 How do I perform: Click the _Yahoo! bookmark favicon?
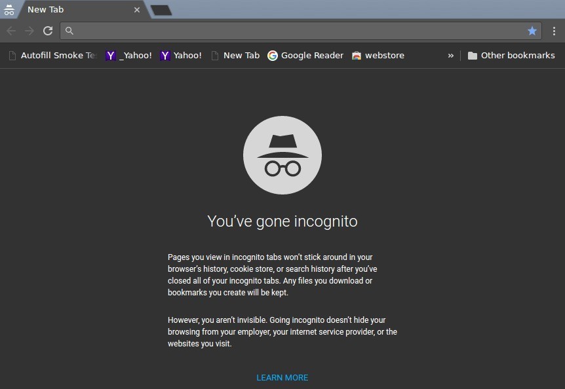click(x=109, y=55)
